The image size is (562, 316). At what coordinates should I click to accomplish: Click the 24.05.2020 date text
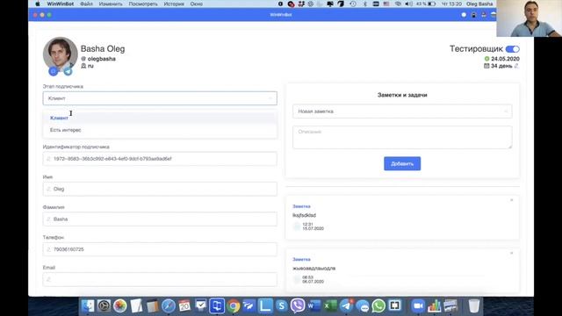pyautogui.click(x=506, y=59)
